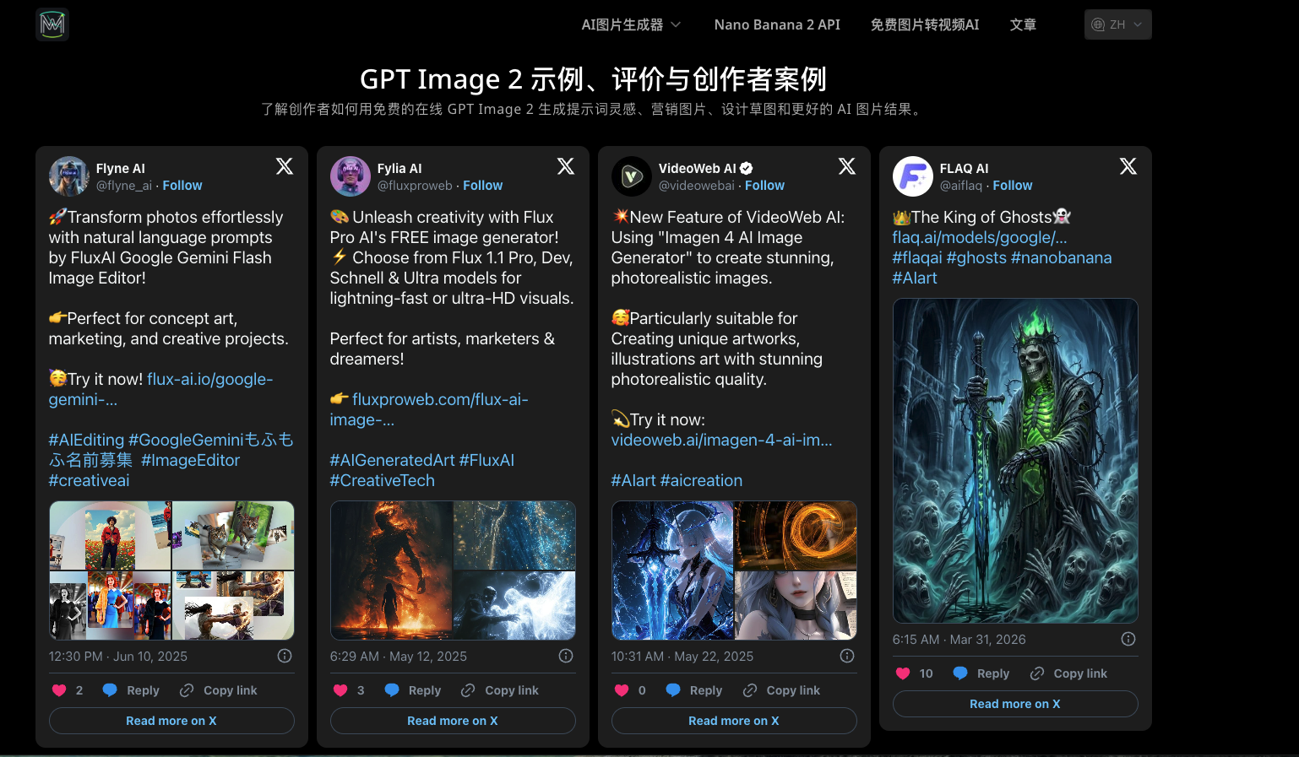Open the ZH language selector
Screen dimensions: 1299x757
click(1117, 24)
